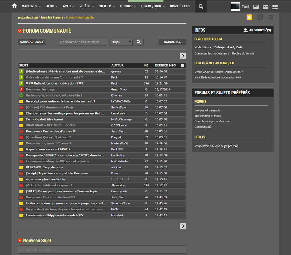
Task: Tick the checkbox in the topic table header
Action: (183, 65)
